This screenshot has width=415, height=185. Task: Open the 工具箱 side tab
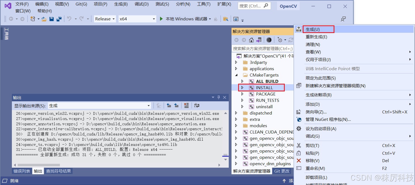point(6,34)
